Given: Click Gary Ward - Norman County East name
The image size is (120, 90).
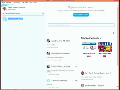Looking at the screenshot, I should pos(97,73).
